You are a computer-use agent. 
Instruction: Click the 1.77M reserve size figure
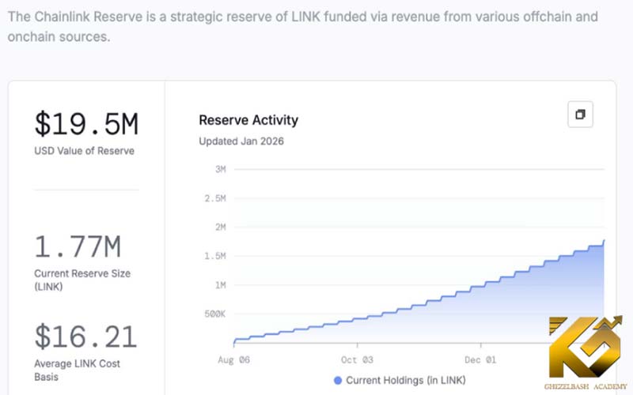coord(77,247)
